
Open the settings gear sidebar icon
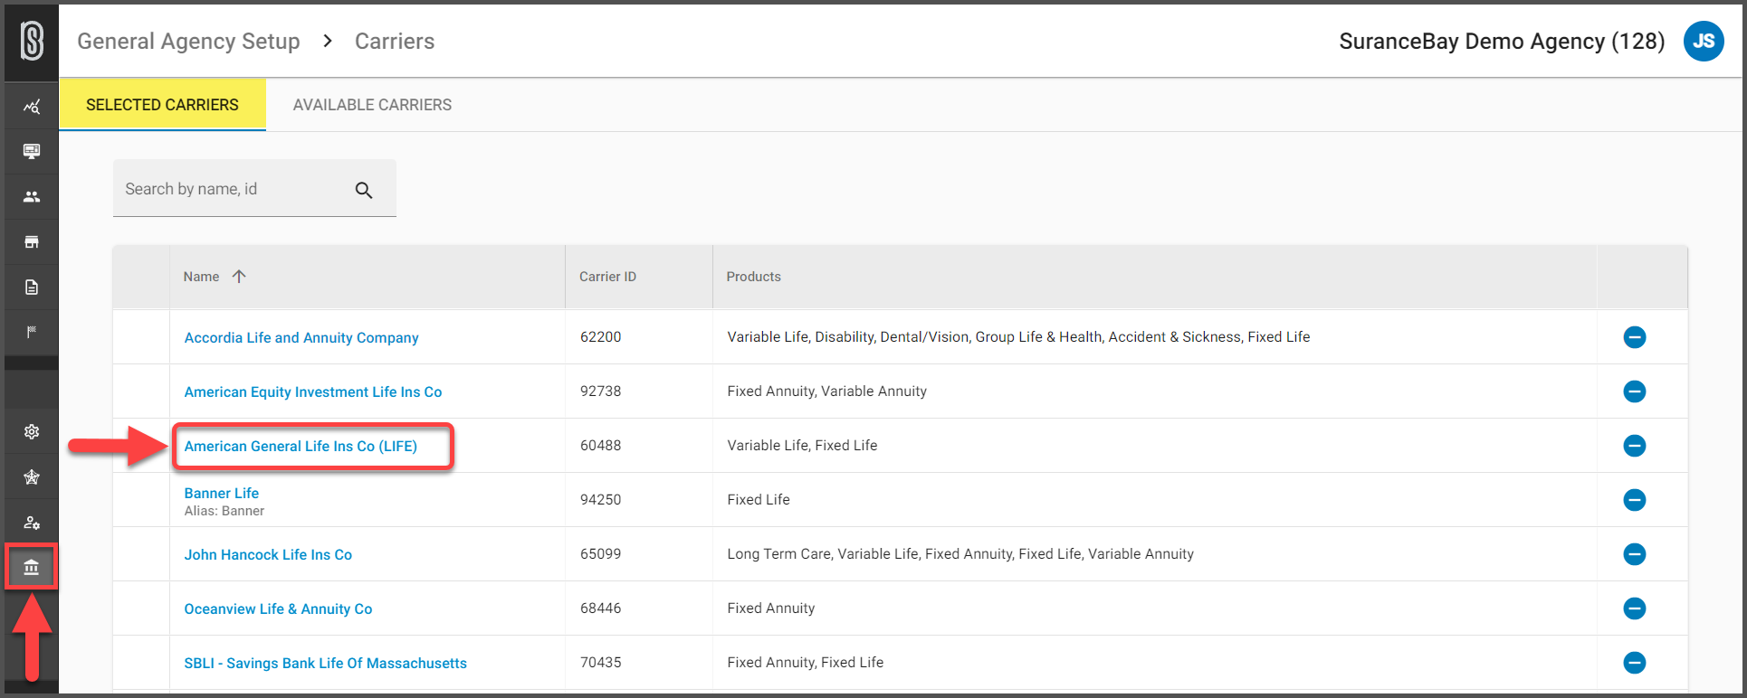tap(32, 431)
